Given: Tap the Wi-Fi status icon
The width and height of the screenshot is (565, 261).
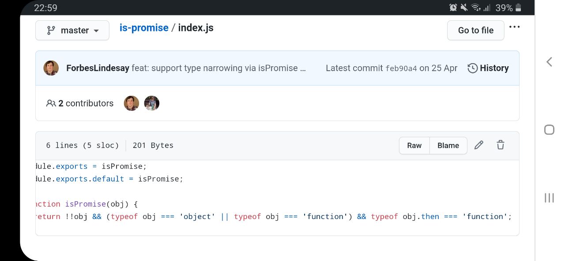Looking at the screenshot, I should [x=475, y=8].
